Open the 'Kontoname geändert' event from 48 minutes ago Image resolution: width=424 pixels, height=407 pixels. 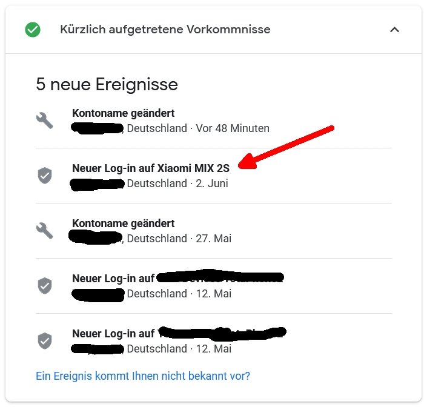[214, 121]
